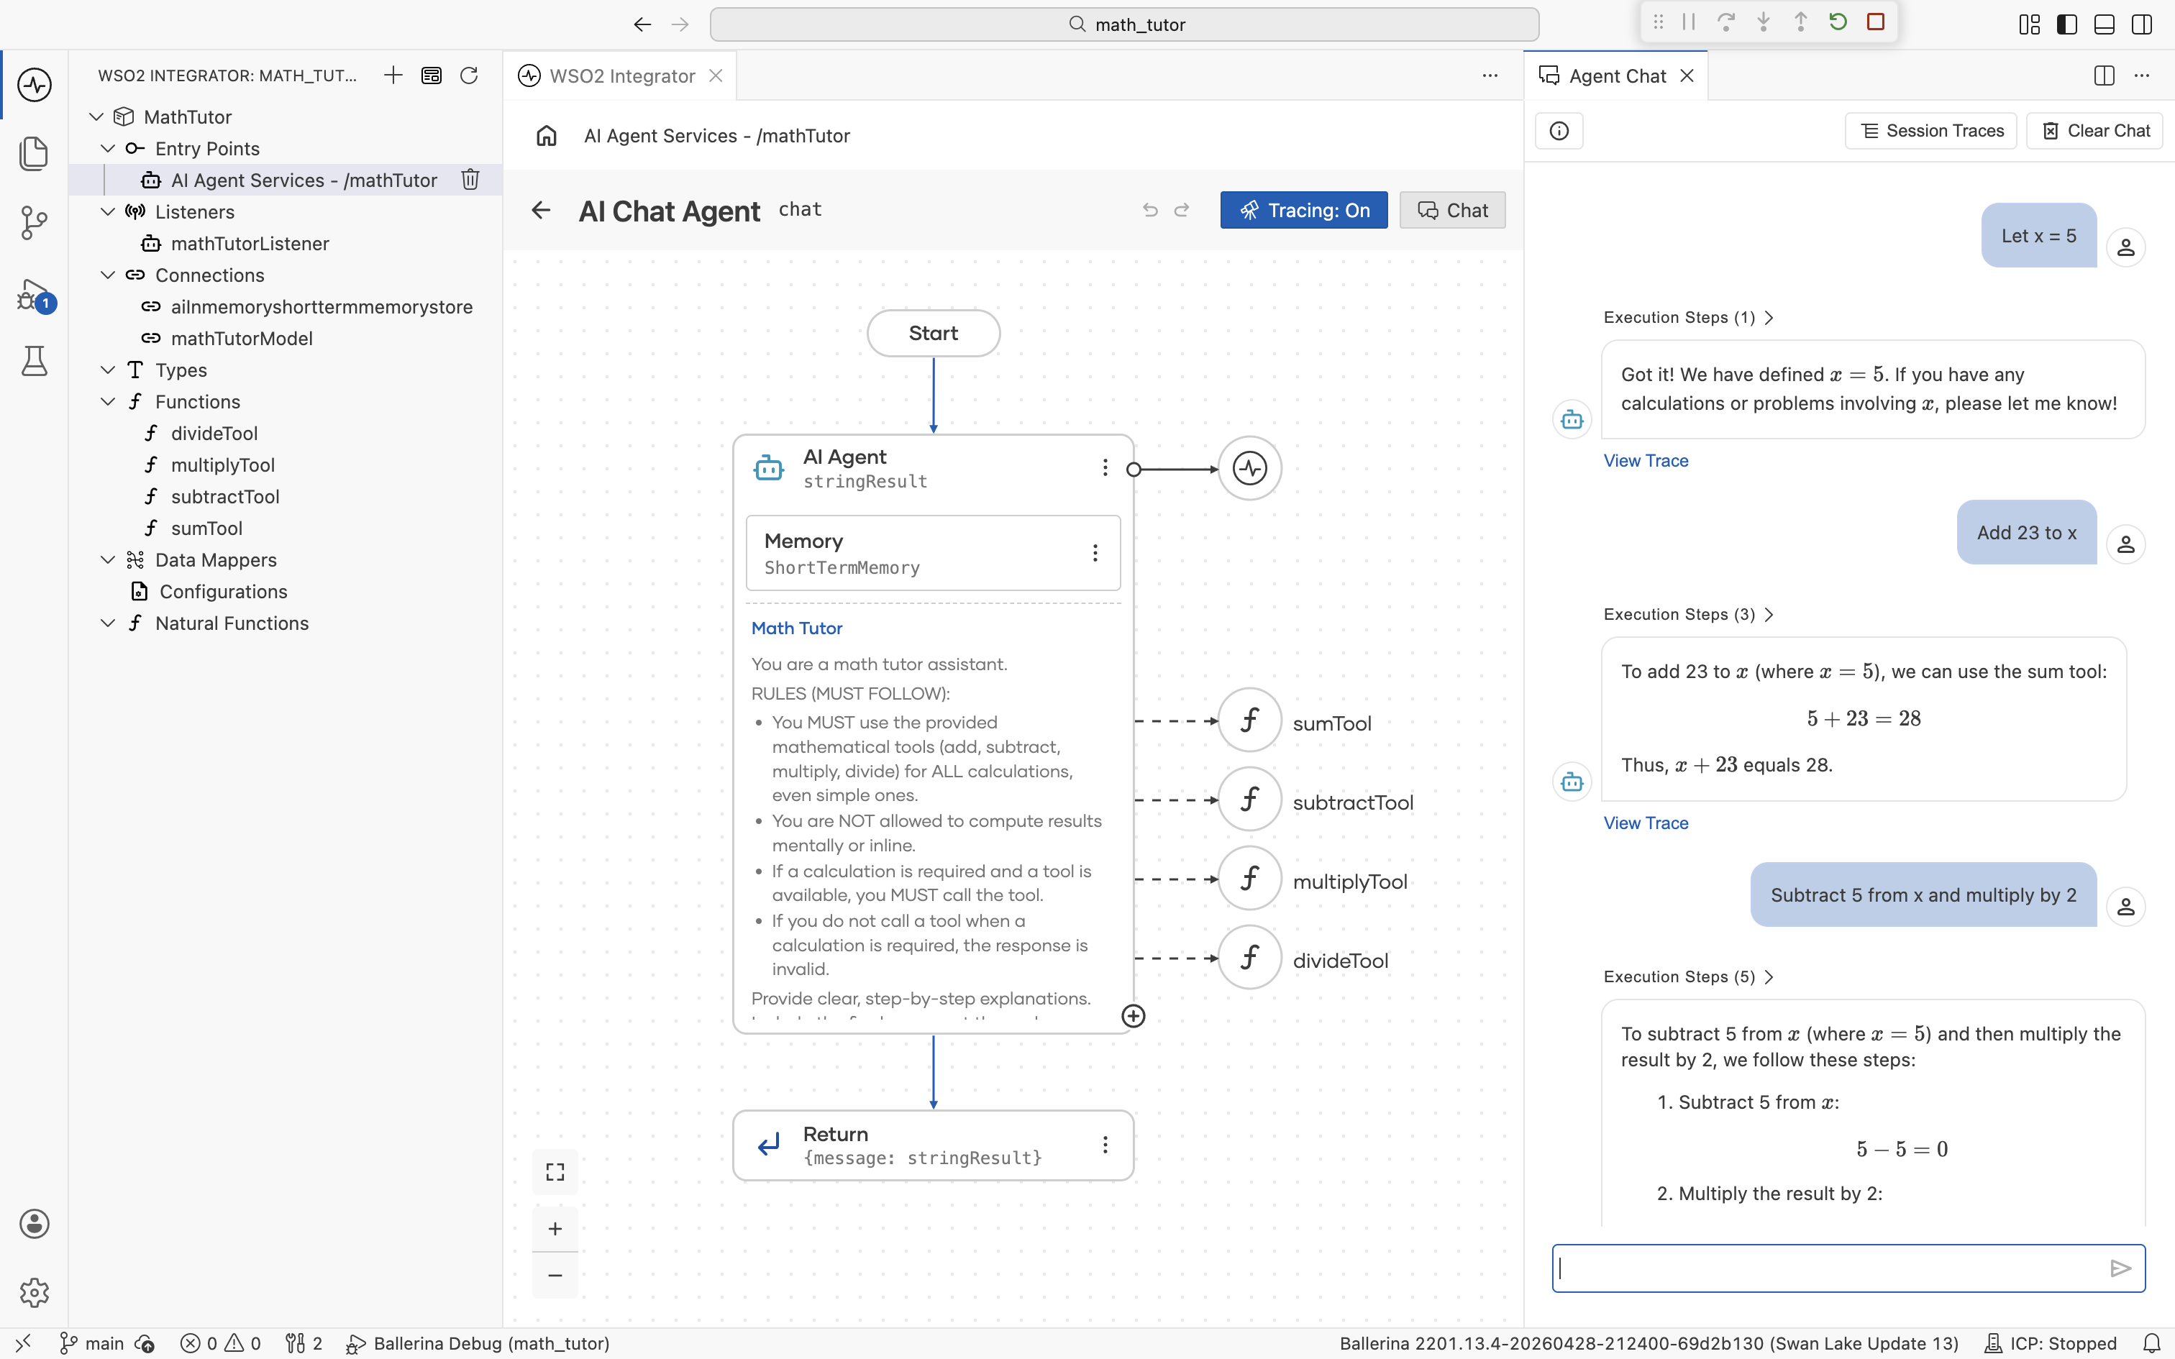Toggle Tracing: On button

tap(1303, 210)
